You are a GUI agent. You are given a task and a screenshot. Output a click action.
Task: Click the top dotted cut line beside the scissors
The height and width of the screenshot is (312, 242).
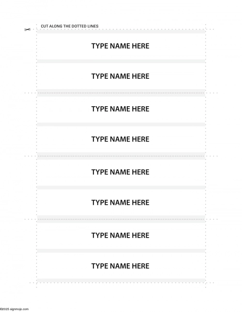[x=122, y=29]
